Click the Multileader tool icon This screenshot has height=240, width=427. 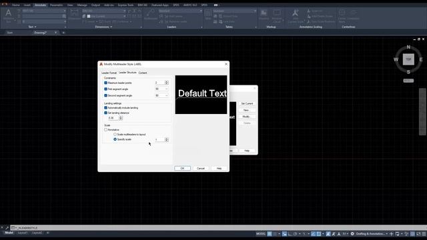[x=151, y=13]
